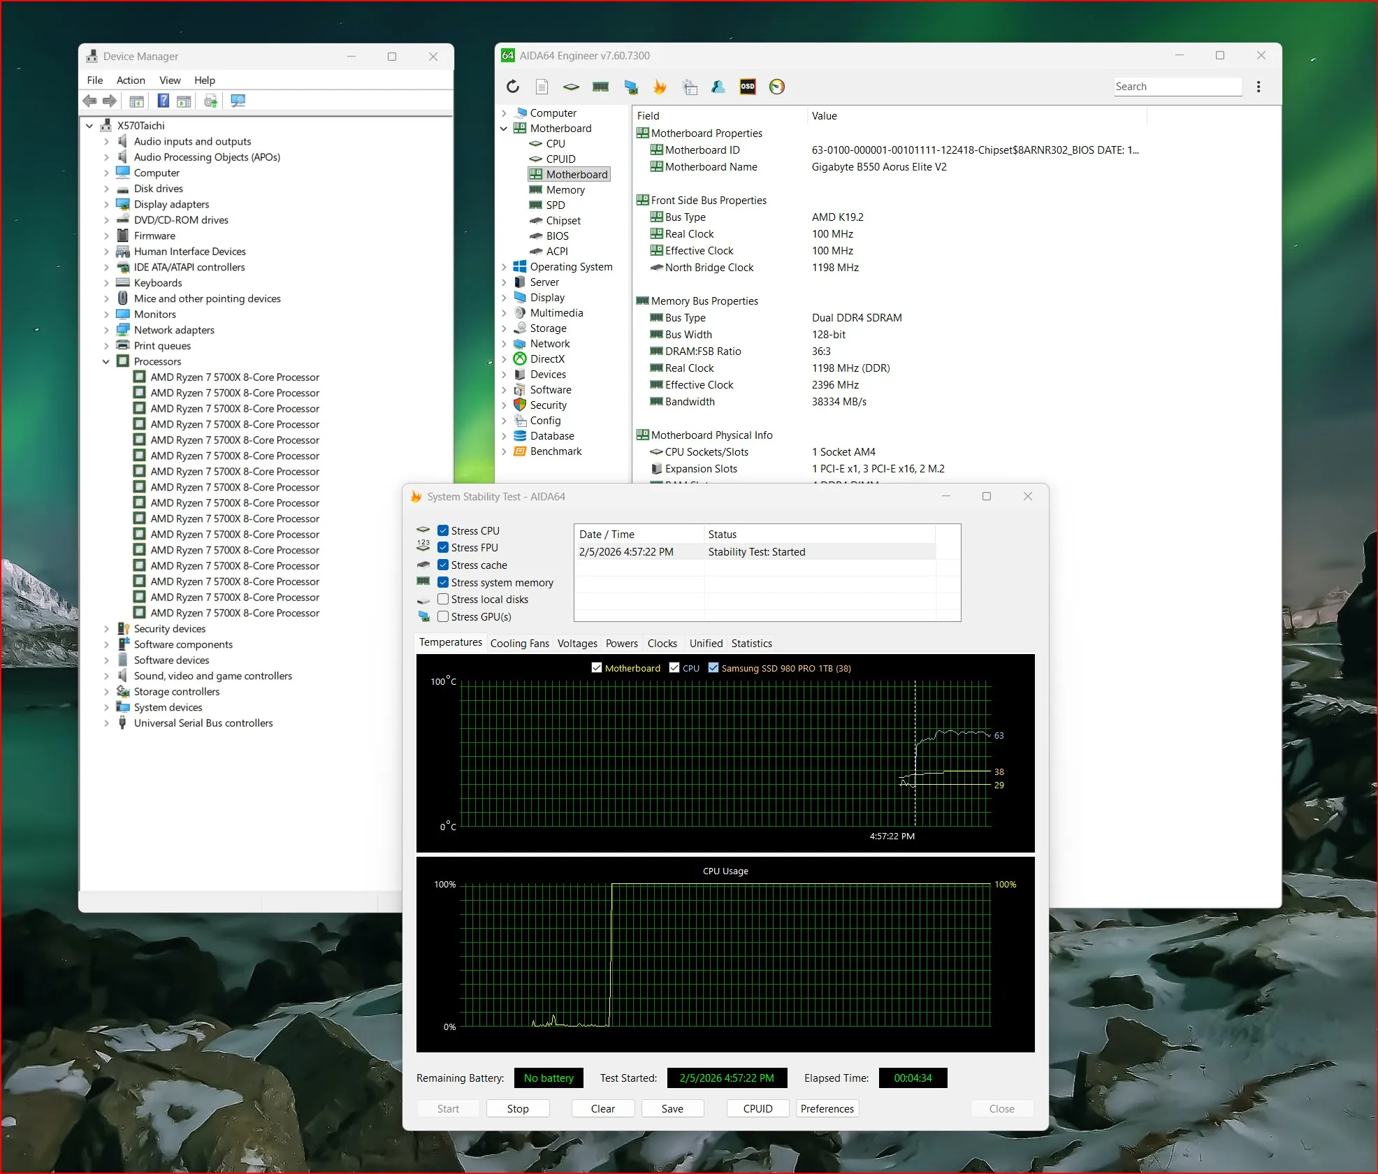Open the report document icon
The height and width of the screenshot is (1174, 1378).
542,87
